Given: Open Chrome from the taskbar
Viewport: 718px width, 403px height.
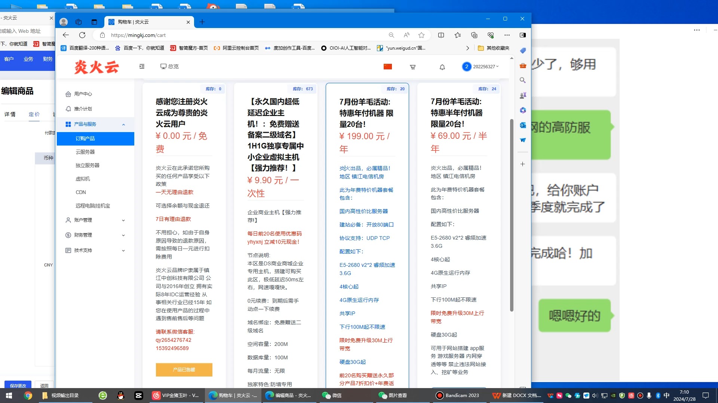Looking at the screenshot, I should [x=28, y=396].
